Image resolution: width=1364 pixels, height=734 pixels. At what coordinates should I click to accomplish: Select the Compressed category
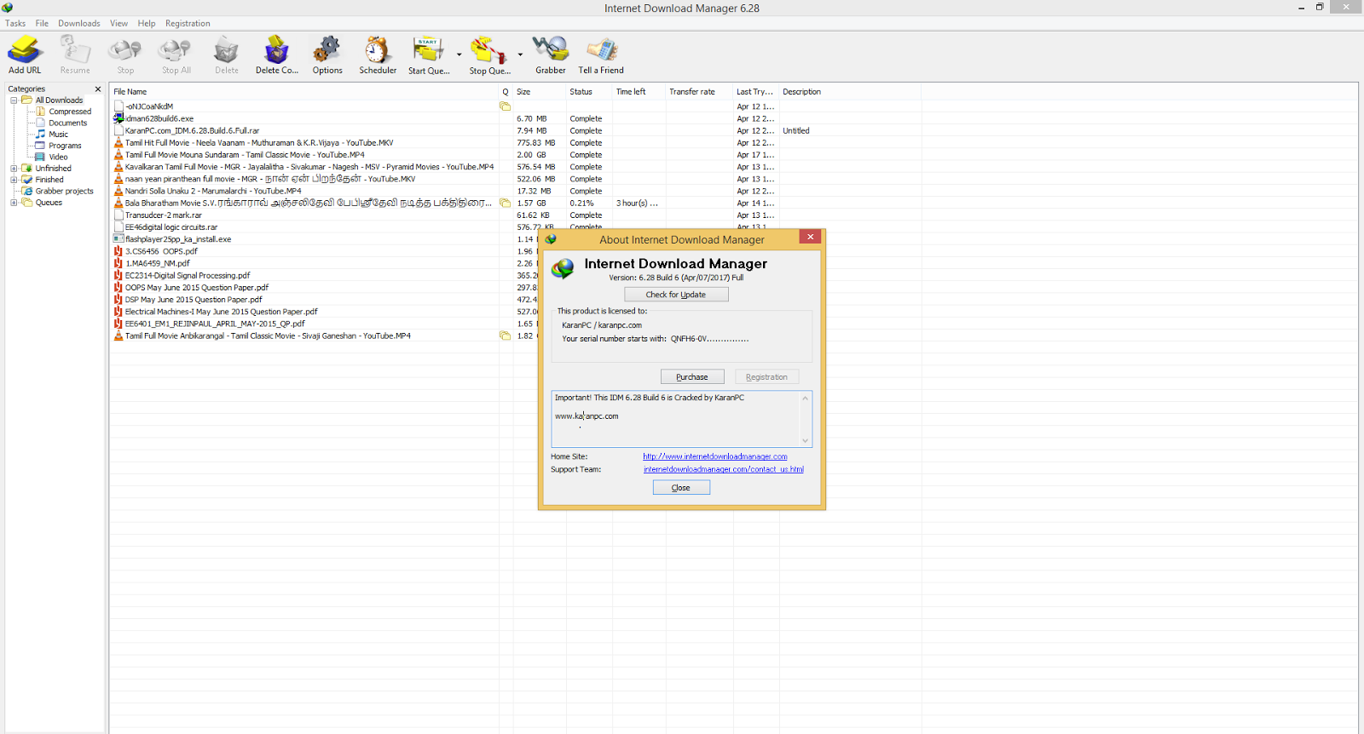[70, 112]
